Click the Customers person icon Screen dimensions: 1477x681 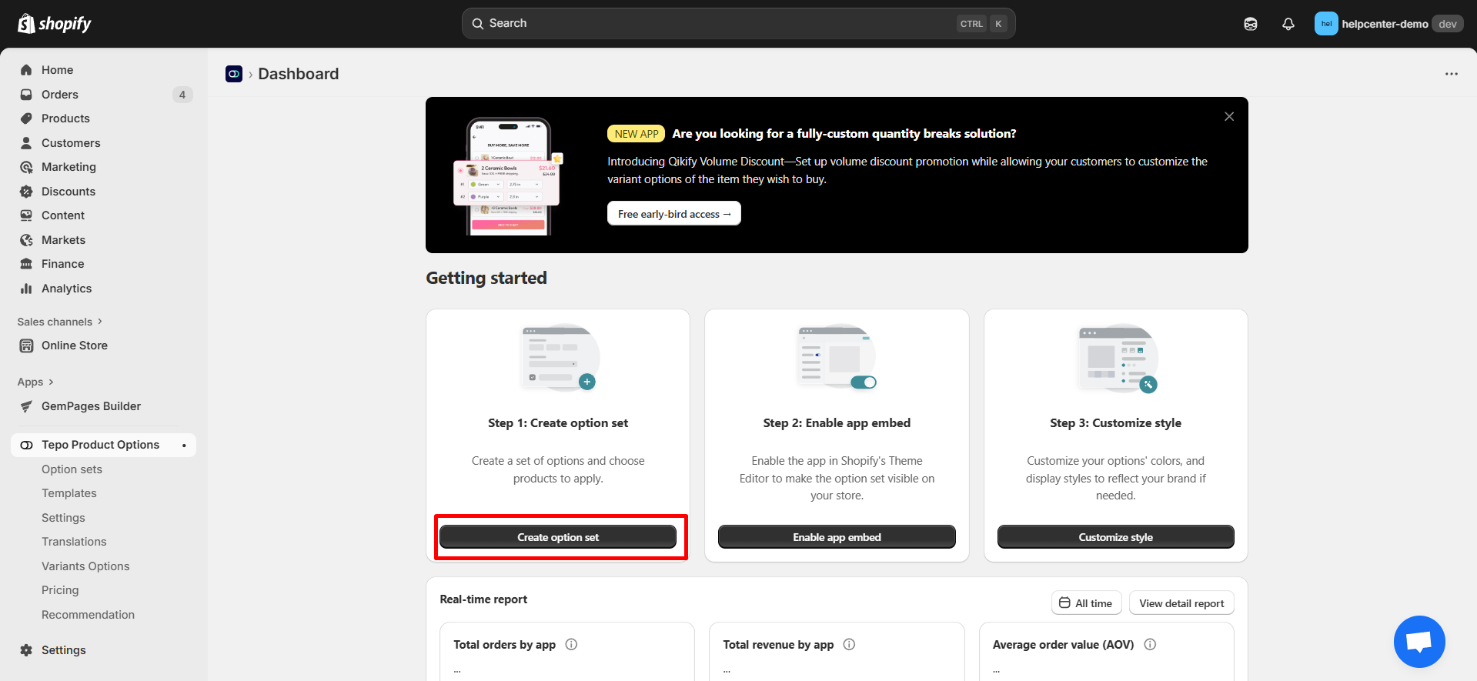tap(26, 143)
